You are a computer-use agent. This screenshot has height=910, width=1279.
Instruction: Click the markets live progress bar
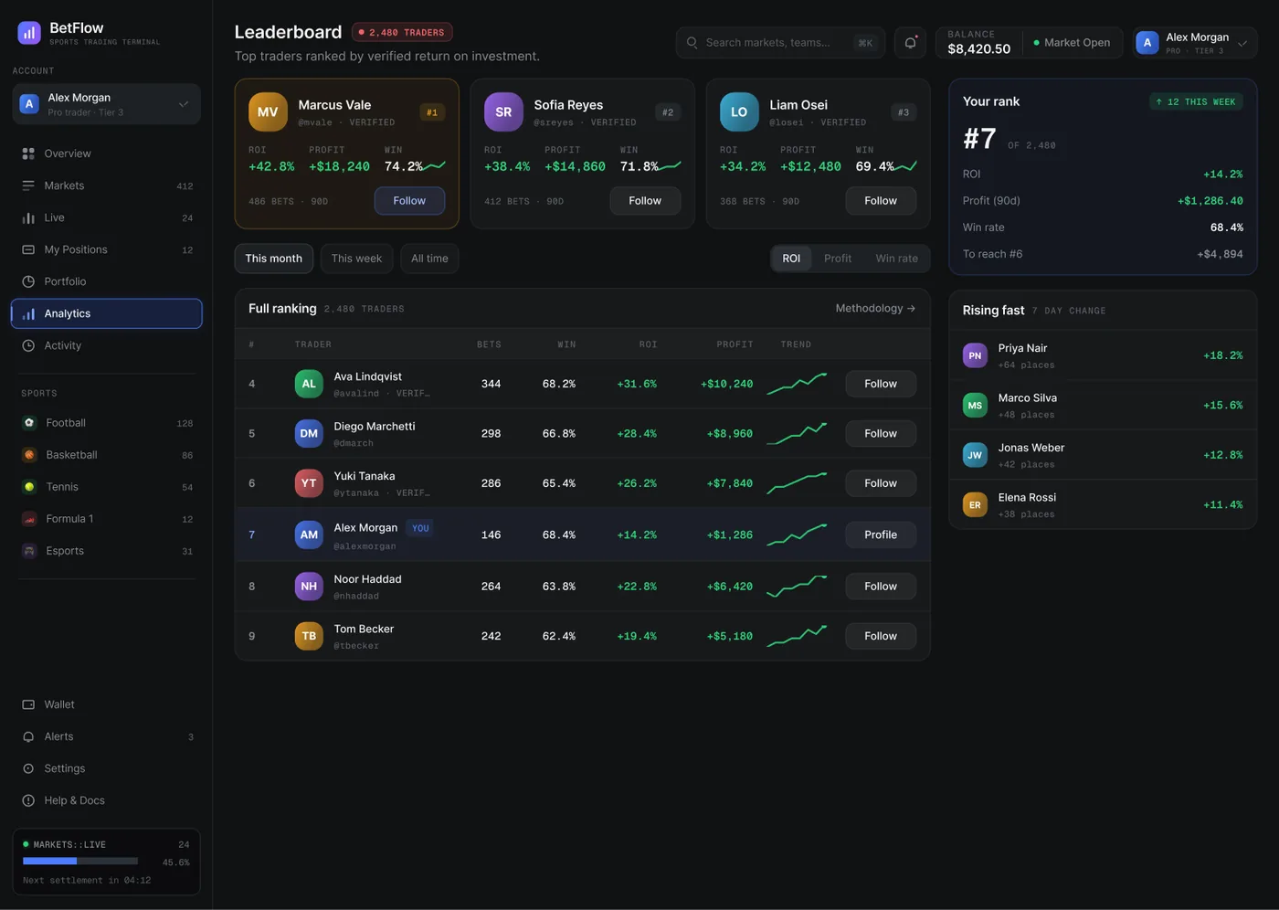[x=80, y=861]
